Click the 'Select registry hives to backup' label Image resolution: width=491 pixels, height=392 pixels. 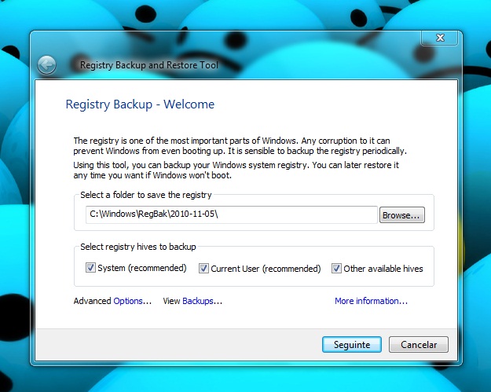tap(138, 247)
